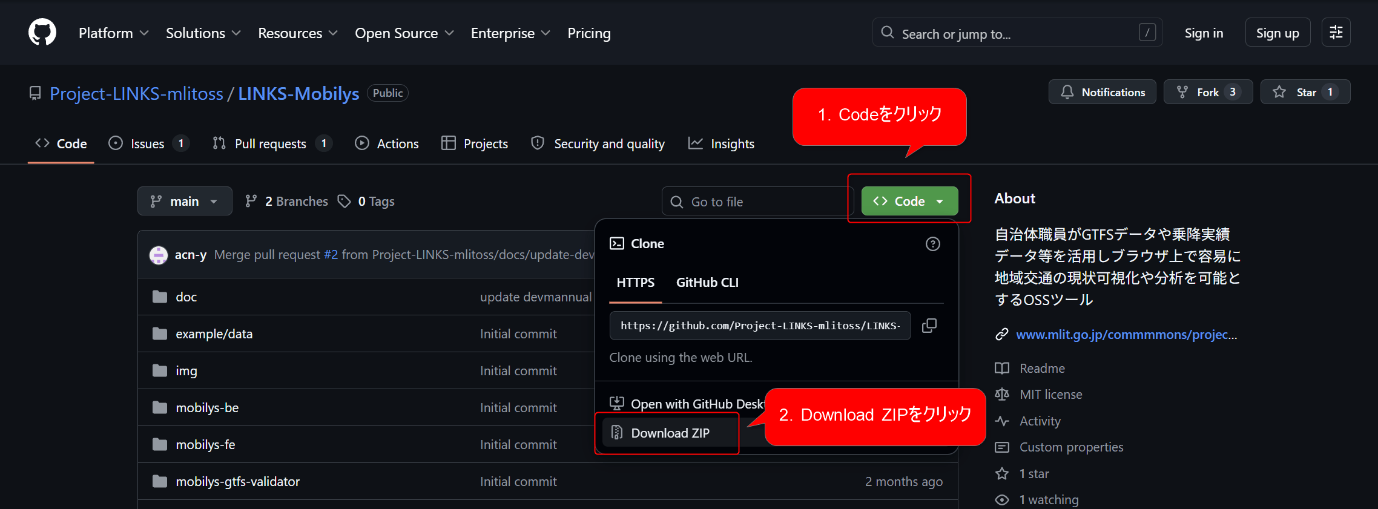Switch to the Projects tab

[475, 143]
